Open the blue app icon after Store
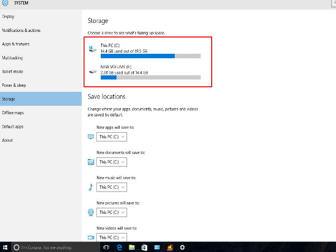Viewport: 336px width, 252px height. tap(157, 248)
